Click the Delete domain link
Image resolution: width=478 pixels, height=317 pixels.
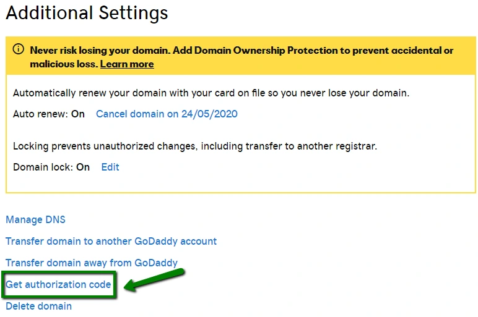click(x=38, y=306)
